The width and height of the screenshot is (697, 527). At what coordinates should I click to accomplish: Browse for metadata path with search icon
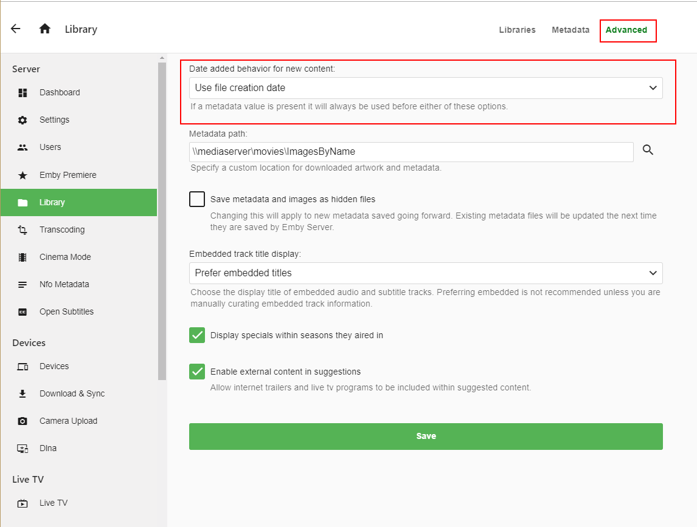(648, 151)
